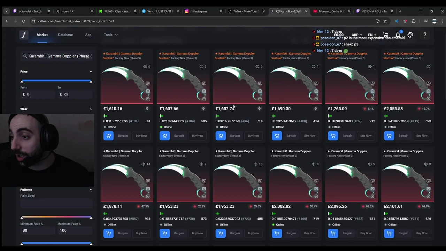446x251 pixels.
Task: Click Buy Now on the £1,765.09 listing
Action: [x=366, y=136]
